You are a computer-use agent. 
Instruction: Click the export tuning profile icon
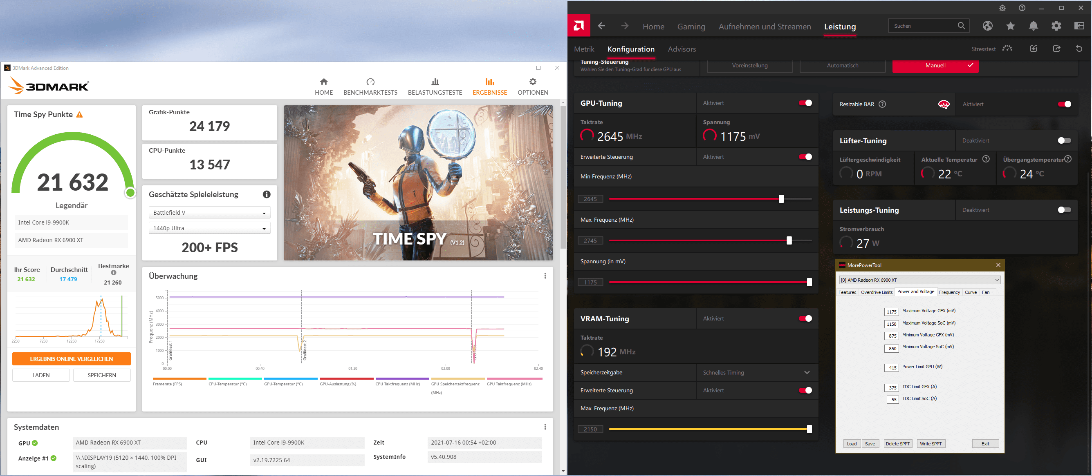(1057, 49)
